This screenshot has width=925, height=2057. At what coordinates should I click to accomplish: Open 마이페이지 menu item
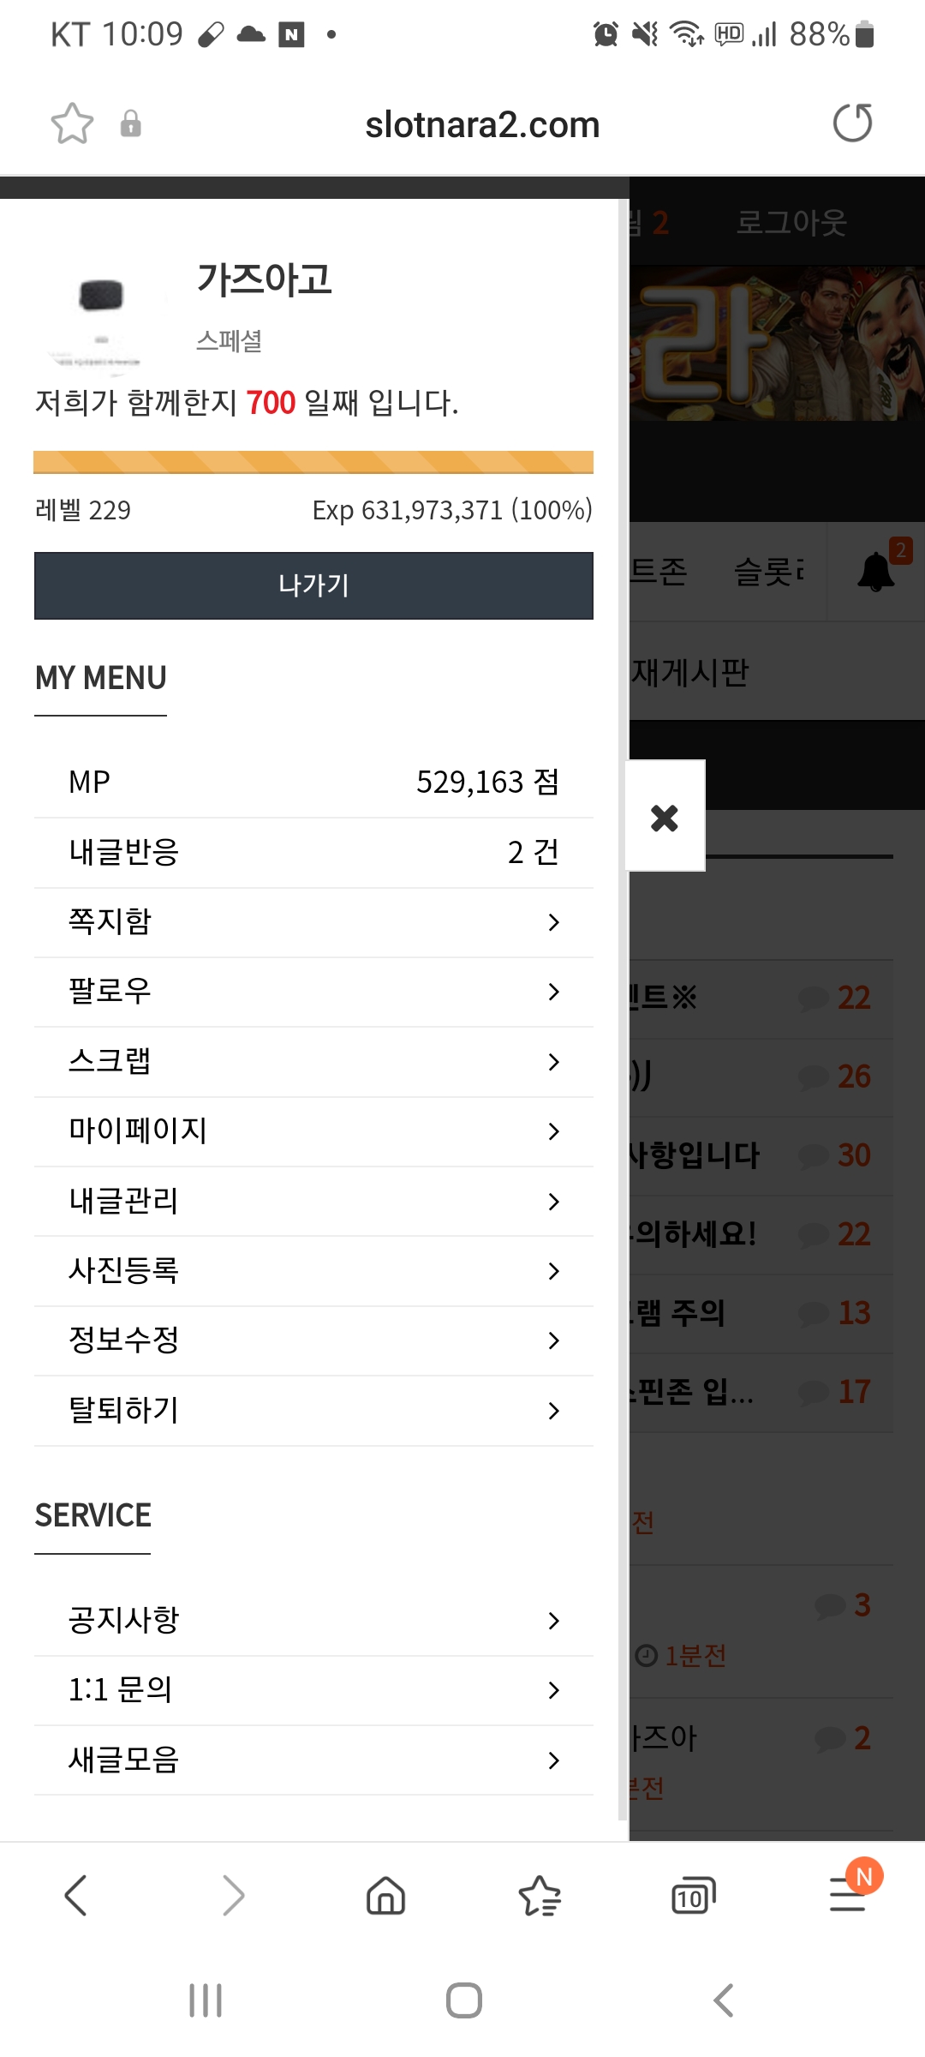click(313, 1131)
